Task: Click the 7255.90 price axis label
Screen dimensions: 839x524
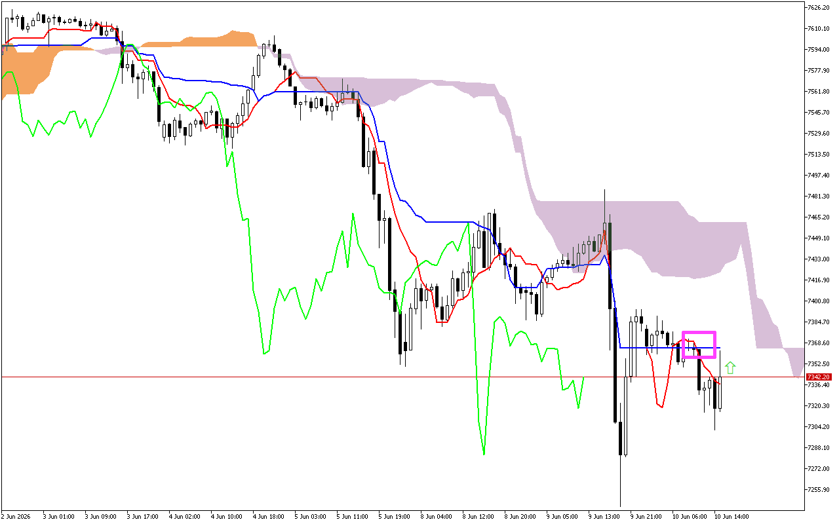Action: [819, 490]
